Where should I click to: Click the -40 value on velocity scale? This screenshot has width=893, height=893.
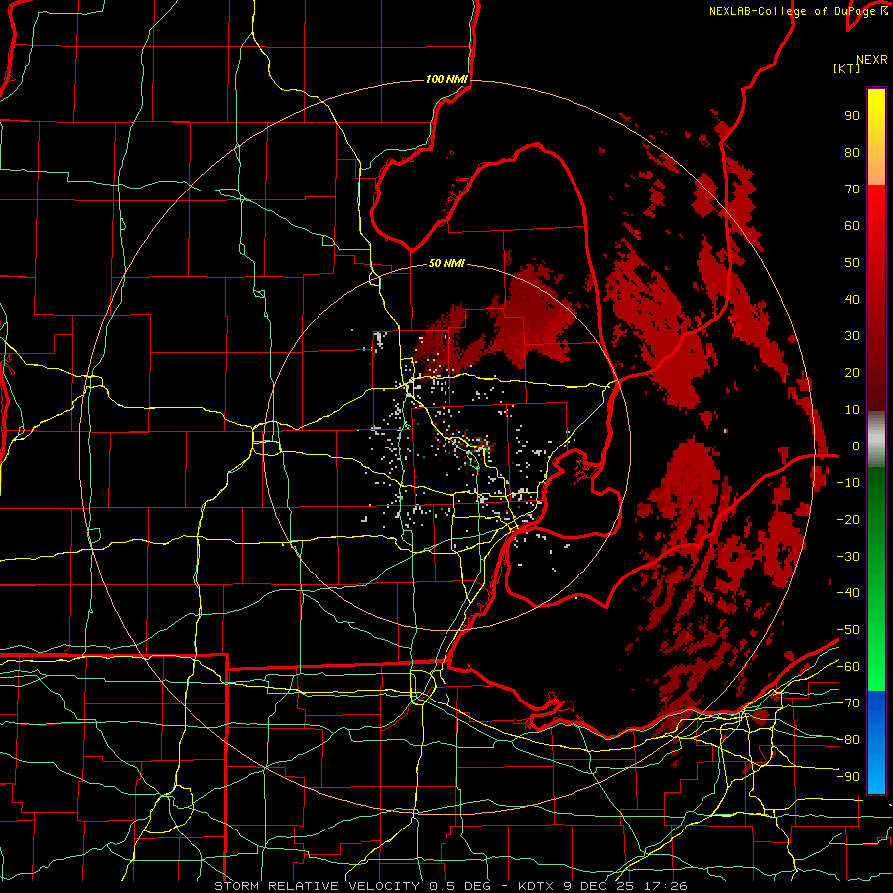click(848, 593)
